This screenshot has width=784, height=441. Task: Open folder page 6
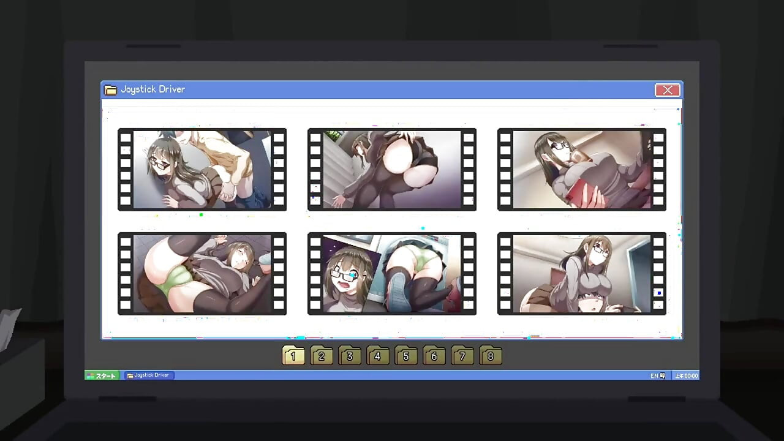pos(434,355)
